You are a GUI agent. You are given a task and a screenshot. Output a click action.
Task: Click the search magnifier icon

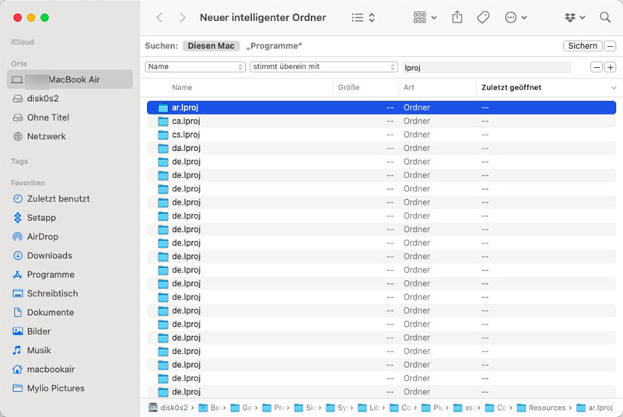pyautogui.click(x=605, y=17)
